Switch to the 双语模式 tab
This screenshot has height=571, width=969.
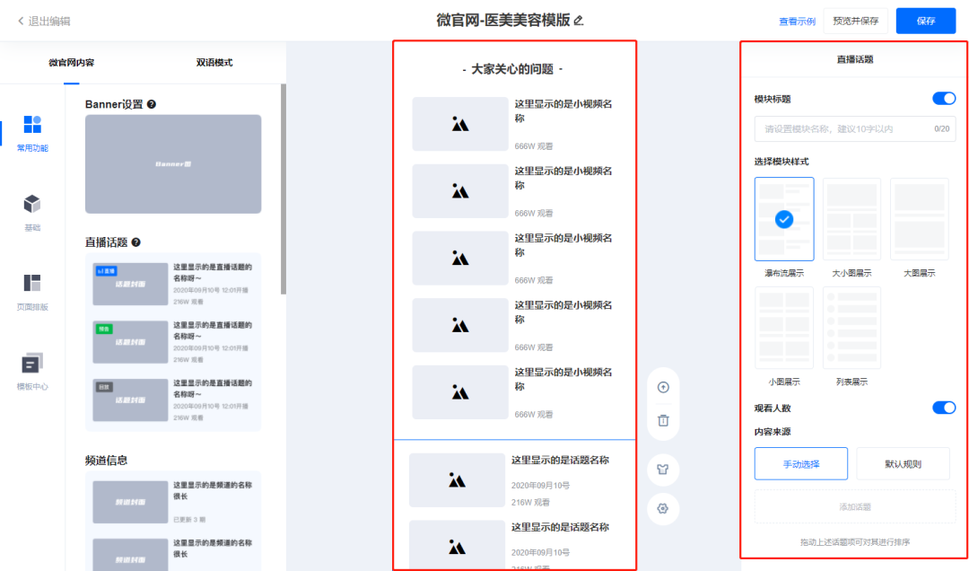click(x=214, y=63)
